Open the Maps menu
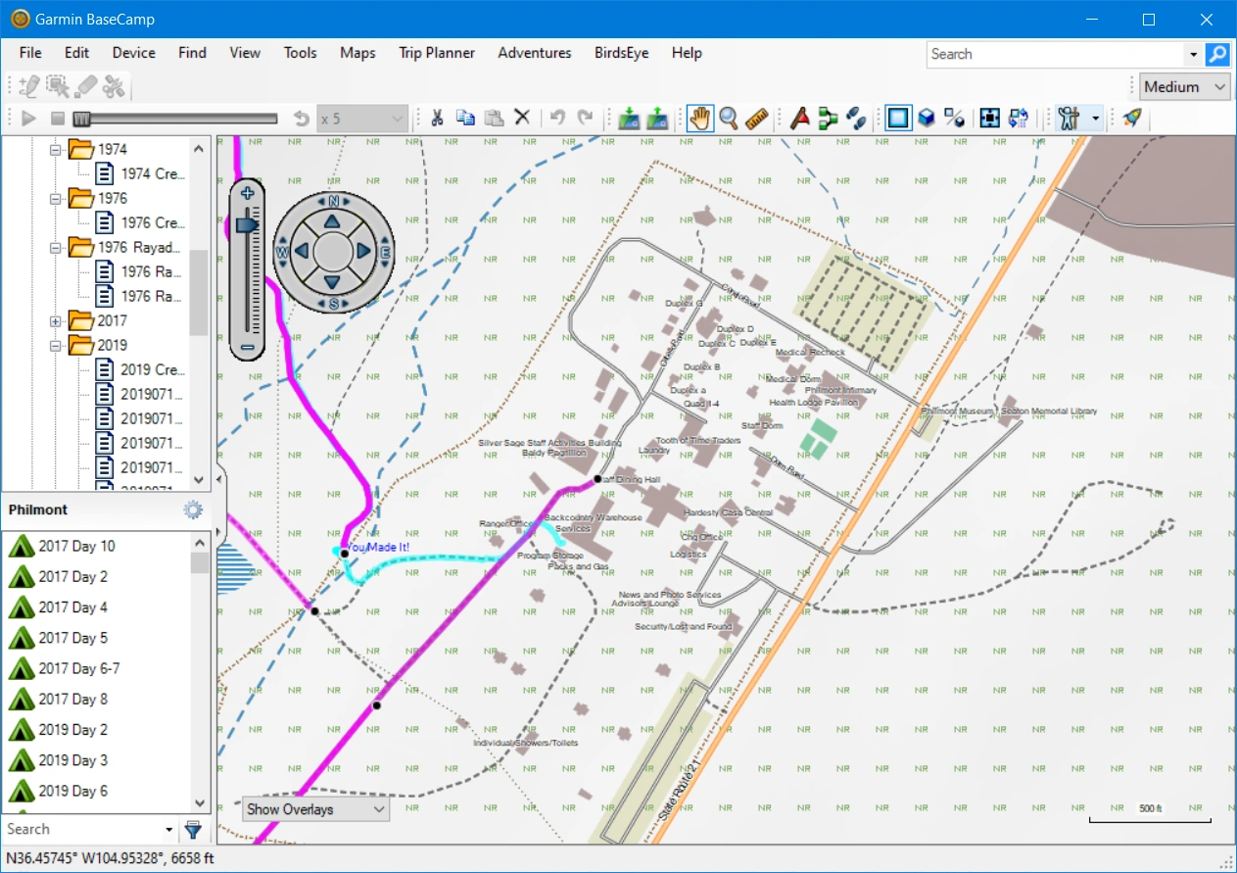The width and height of the screenshot is (1237, 873). pyautogui.click(x=357, y=53)
